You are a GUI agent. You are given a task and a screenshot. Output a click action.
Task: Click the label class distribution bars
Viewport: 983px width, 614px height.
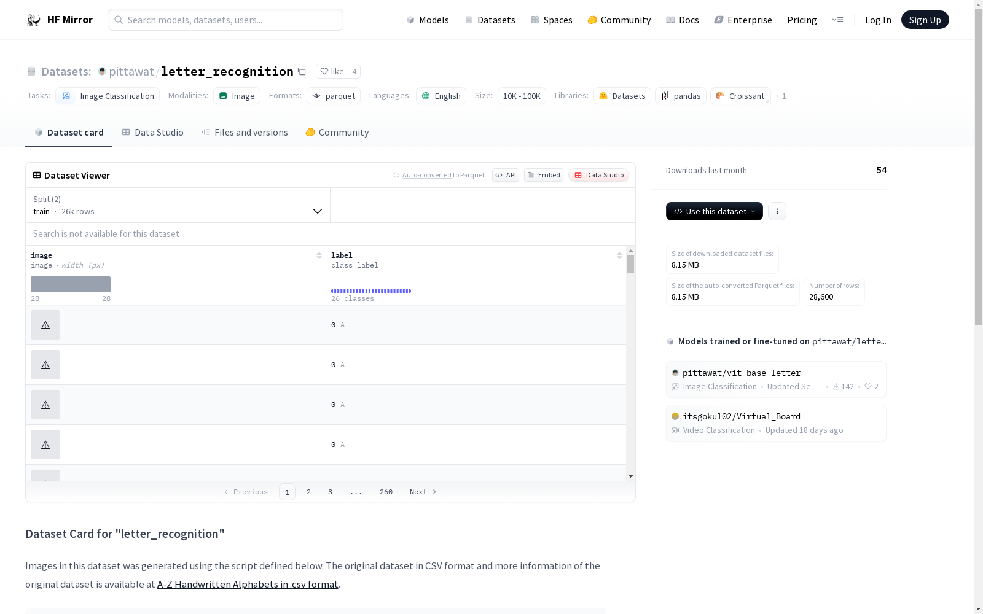click(371, 291)
